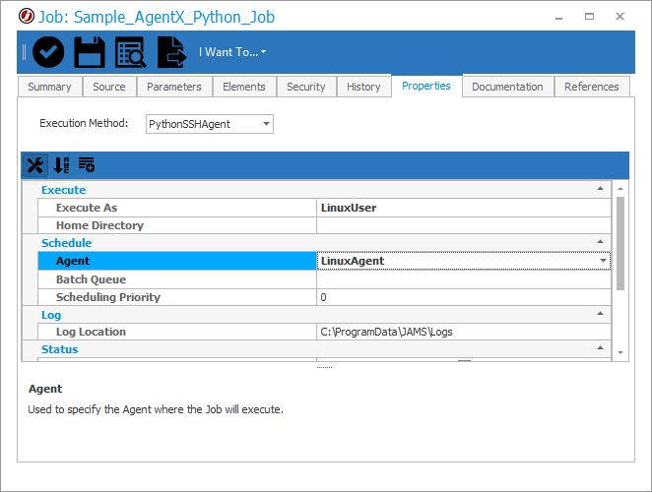This screenshot has width=652, height=492.
Task: Select the Log Location property label
Action: click(x=91, y=332)
